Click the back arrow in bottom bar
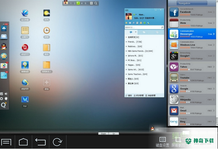Viewport: 218px width, 149px height. pos(40,142)
